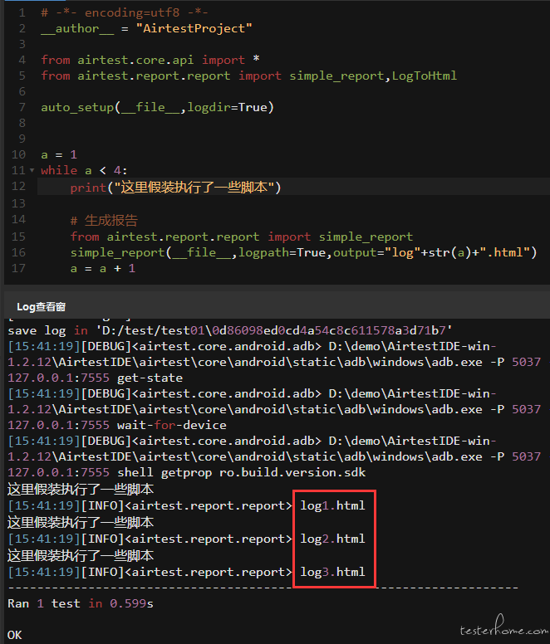Click the log3.html output entry
The image size is (550, 644).
click(332, 572)
